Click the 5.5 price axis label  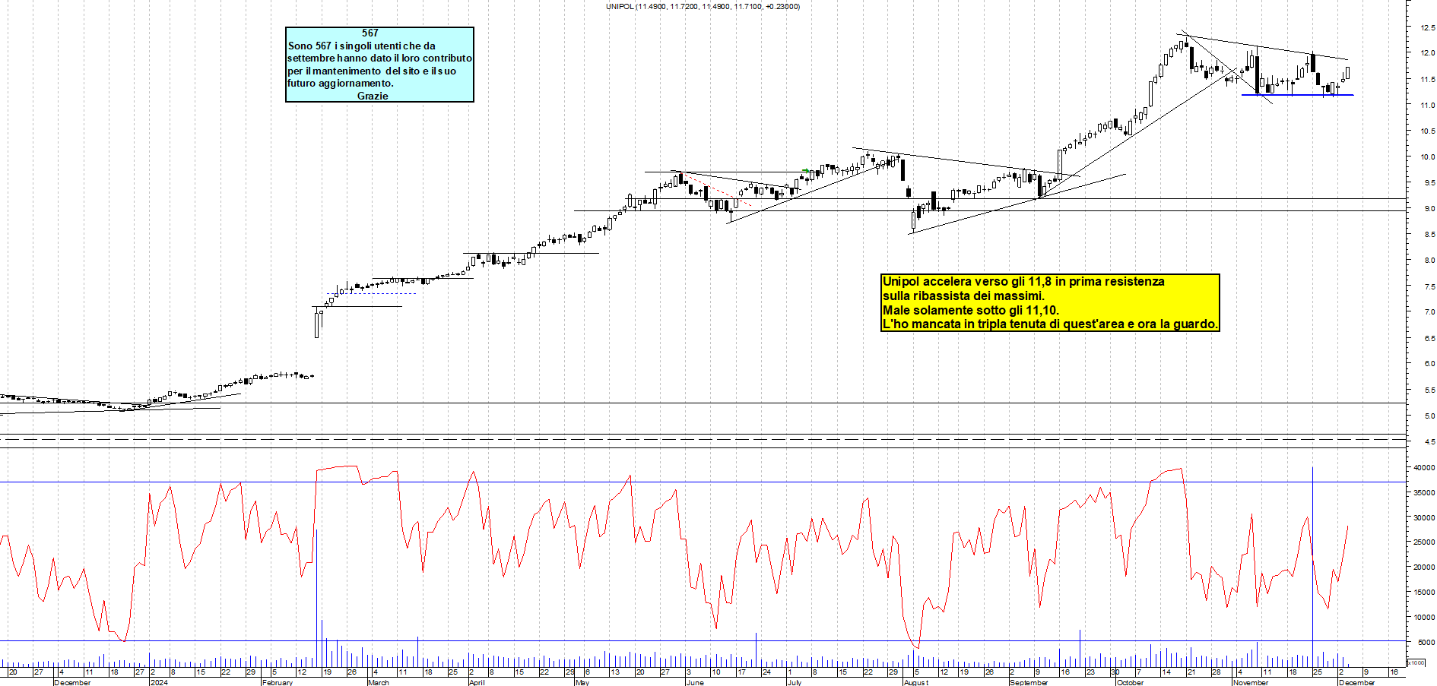coord(1429,390)
